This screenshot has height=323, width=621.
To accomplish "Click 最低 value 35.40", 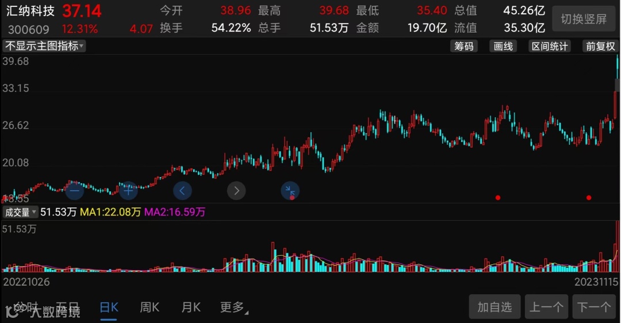I will [432, 10].
